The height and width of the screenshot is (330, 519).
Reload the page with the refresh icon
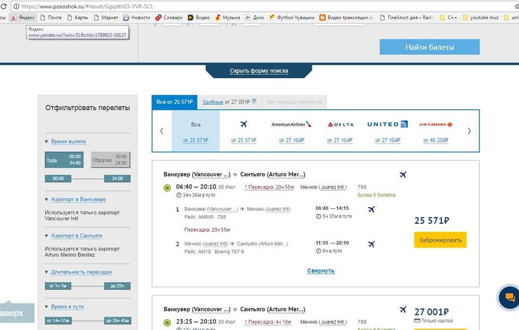pos(3,6)
